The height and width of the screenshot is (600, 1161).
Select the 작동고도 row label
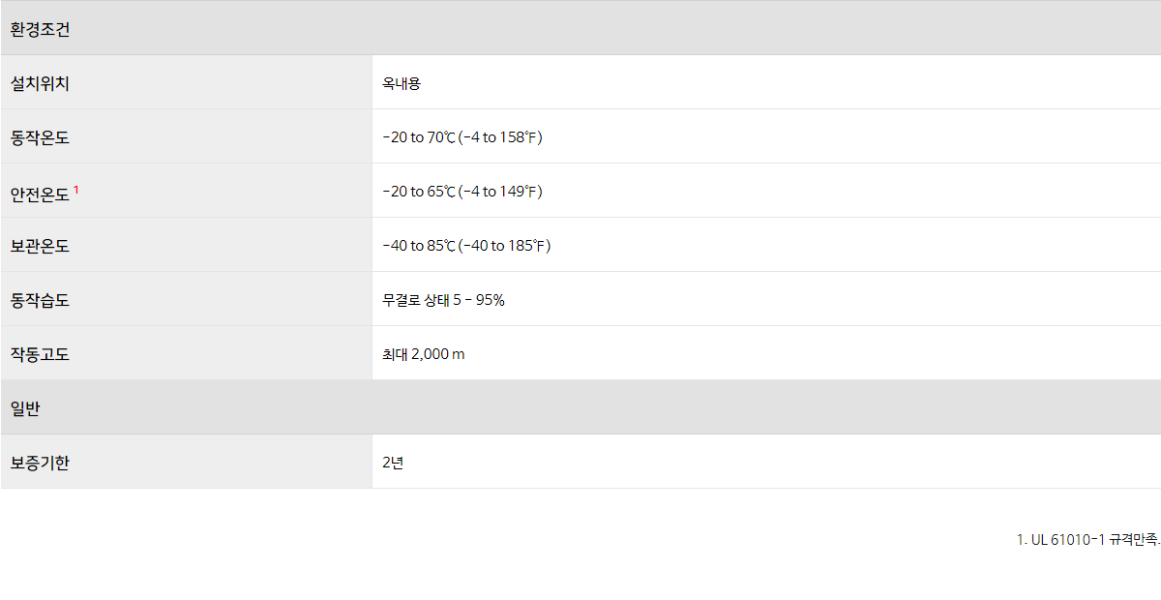pos(40,354)
